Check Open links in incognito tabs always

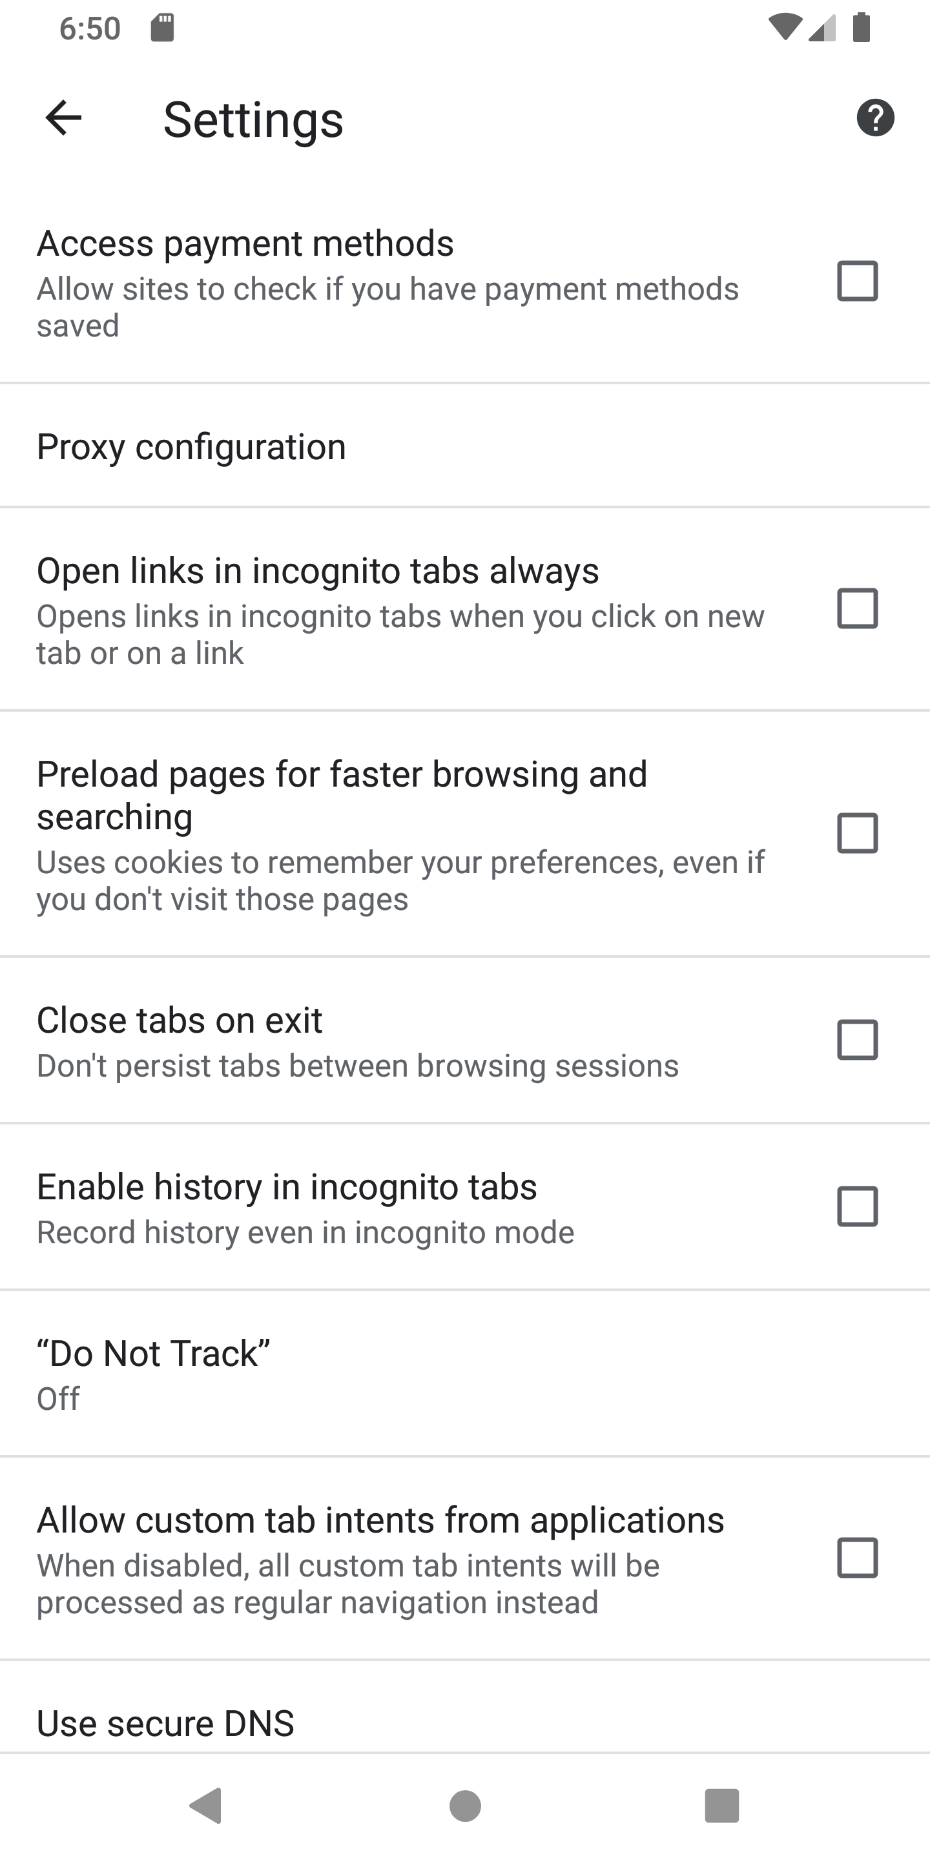(x=857, y=608)
